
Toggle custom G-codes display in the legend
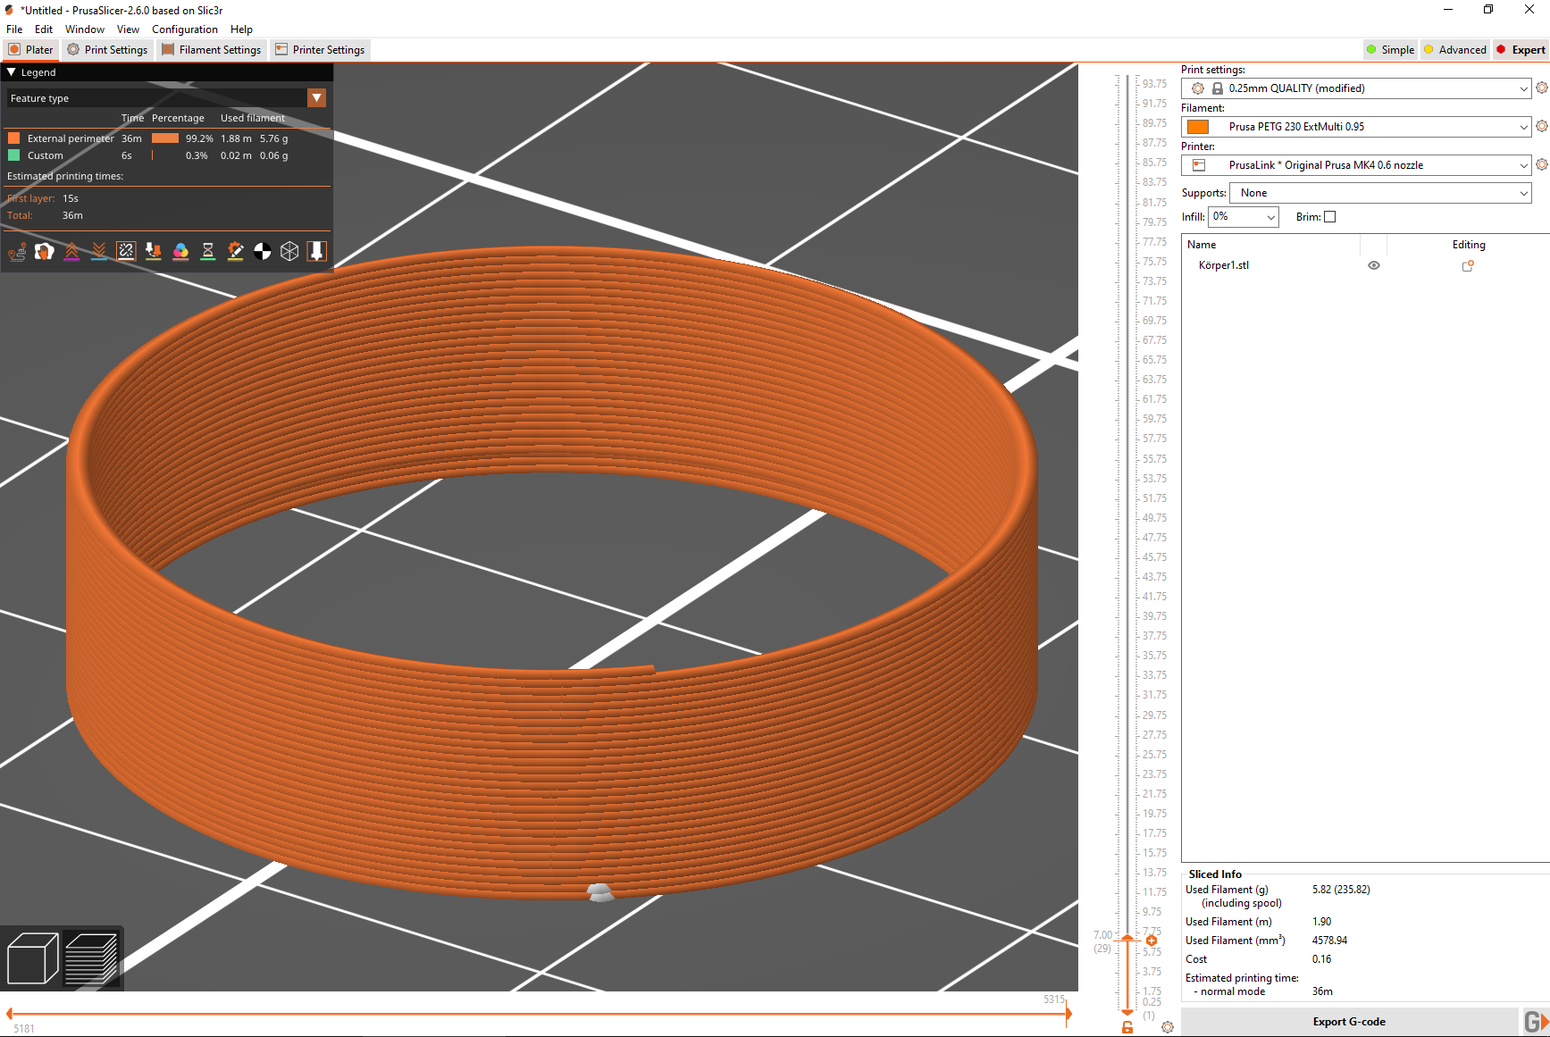[x=235, y=251]
